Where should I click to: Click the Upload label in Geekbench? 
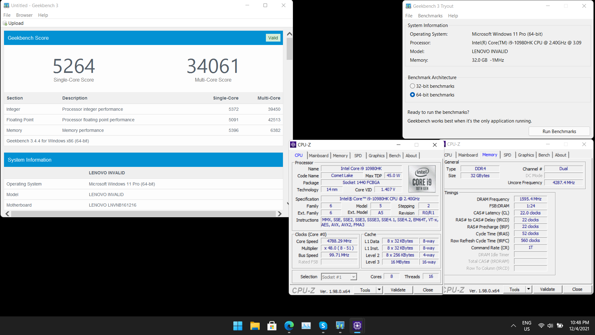pyautogui.click(x=16, y=23)
